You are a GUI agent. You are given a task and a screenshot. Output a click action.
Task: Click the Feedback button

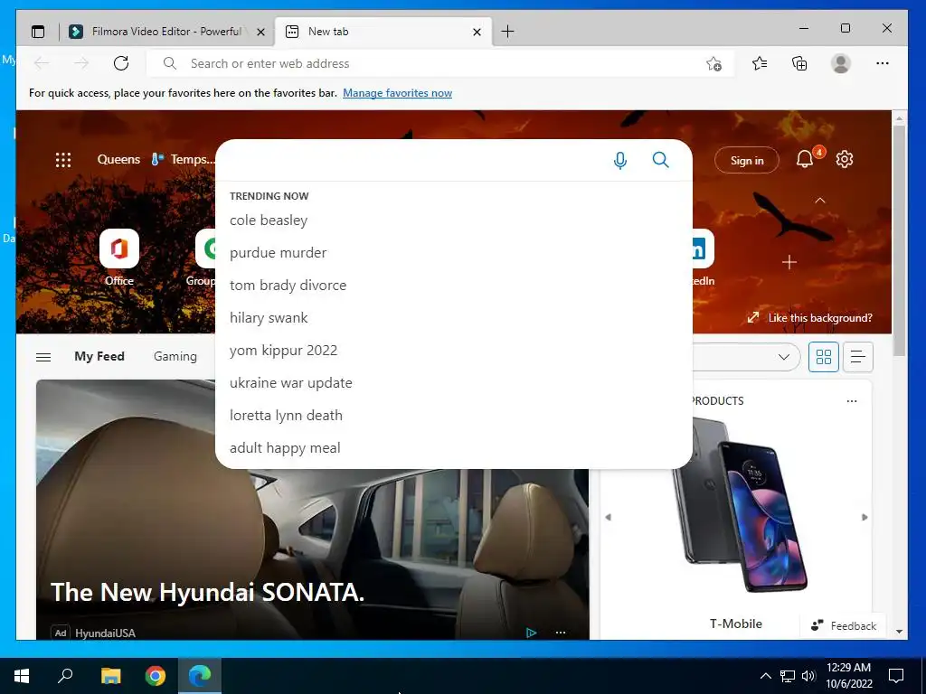tap(844, 625)
